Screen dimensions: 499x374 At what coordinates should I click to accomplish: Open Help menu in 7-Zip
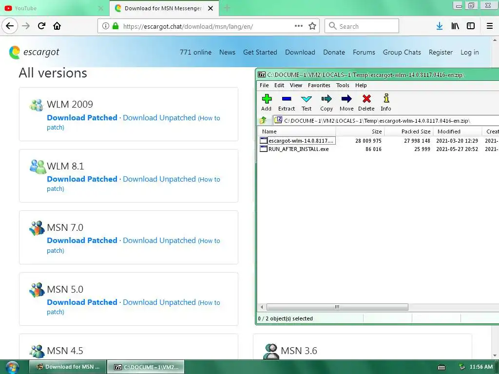tap(361, 85)
